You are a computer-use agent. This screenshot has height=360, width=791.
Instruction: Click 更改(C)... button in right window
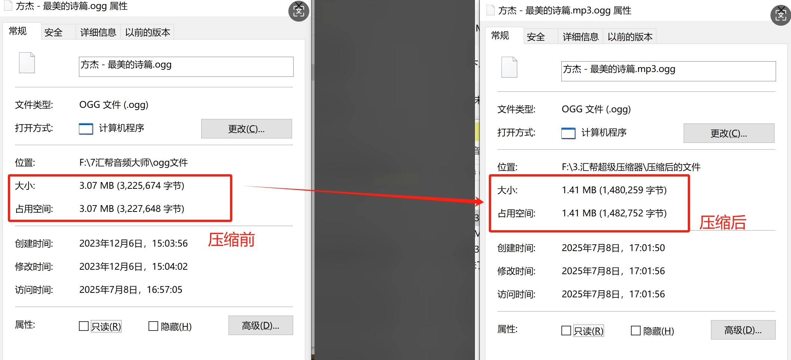pyautogui.click(x=729, y=133)
